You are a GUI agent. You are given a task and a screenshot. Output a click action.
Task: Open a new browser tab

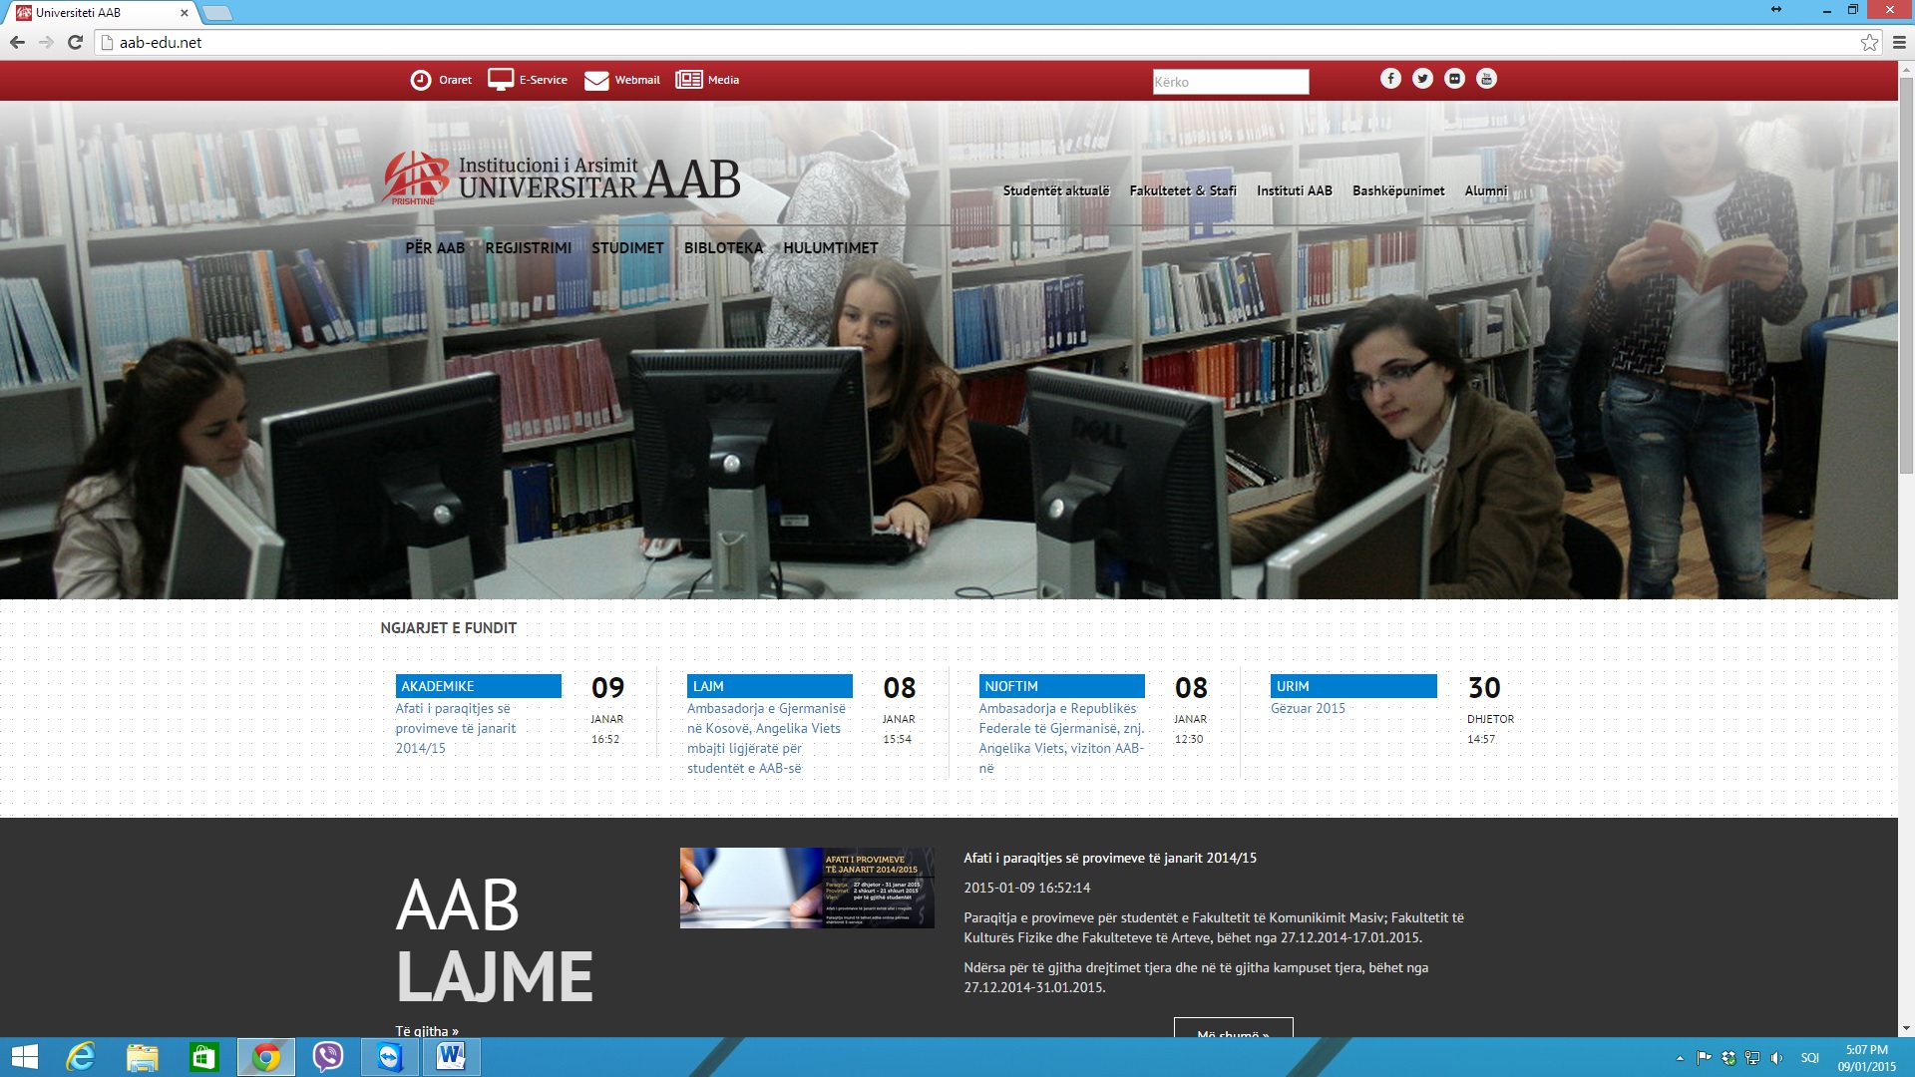[216, 13]
